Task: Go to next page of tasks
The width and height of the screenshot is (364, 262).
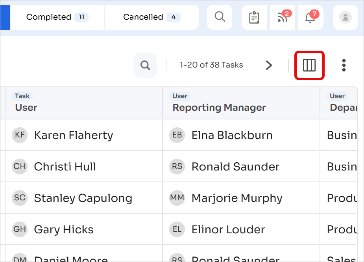Action: click(x=269, y=65)
